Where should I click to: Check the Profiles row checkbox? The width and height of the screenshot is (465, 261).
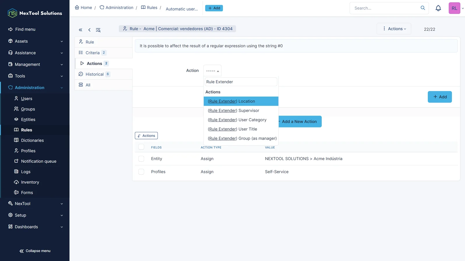click(x=141, y=172)
